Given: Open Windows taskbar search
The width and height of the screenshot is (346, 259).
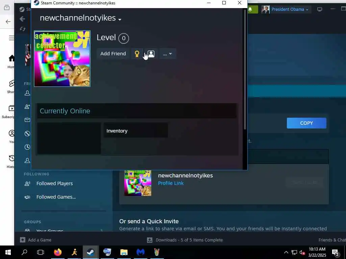Looking at the screenshot, I should pos(24,252).
